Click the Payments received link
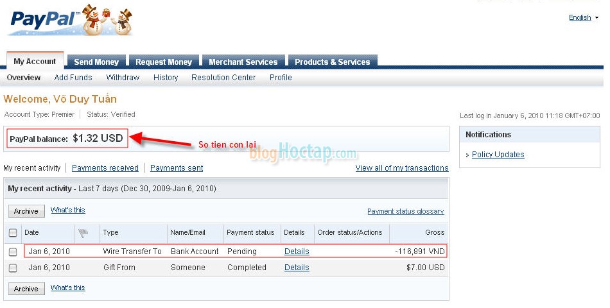The image size is (610, 308). click(105, 168)
